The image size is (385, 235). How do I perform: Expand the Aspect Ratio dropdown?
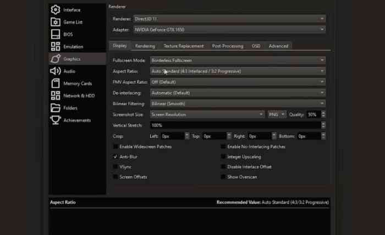point(238,71)
